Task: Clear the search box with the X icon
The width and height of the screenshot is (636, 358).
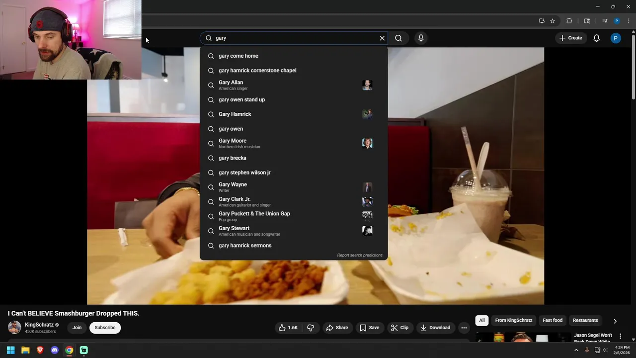Action: point(382,38)
